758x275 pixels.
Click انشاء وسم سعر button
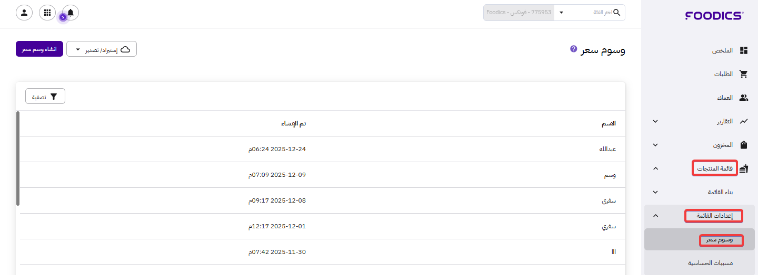point(39,49)
